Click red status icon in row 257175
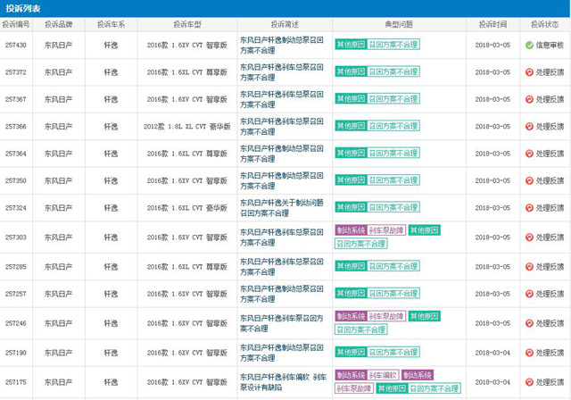Viewport: 571px width, 400px height. (x=529, y=382)
